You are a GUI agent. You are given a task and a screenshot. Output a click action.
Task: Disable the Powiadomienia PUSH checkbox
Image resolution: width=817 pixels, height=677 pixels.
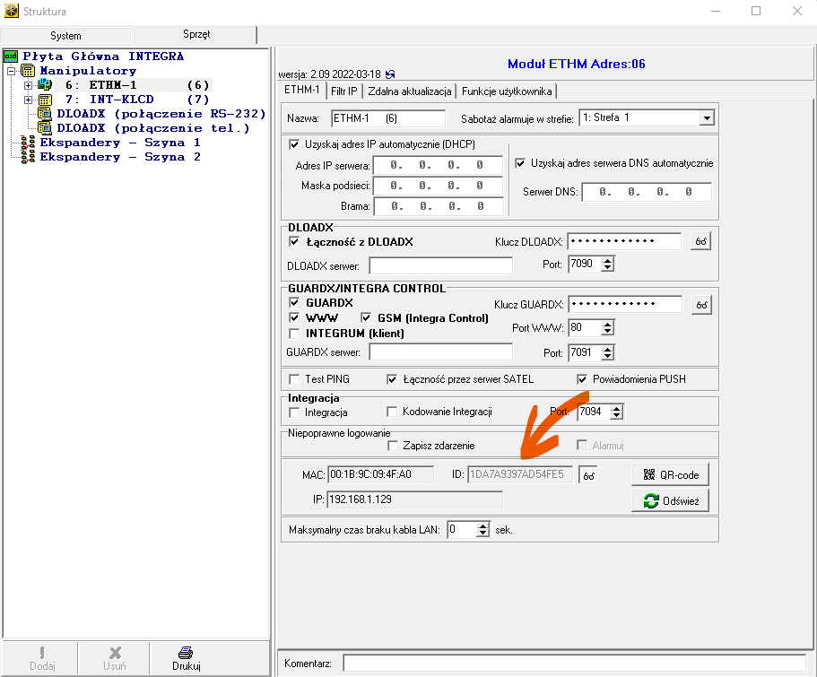click(x=582, y=379)
